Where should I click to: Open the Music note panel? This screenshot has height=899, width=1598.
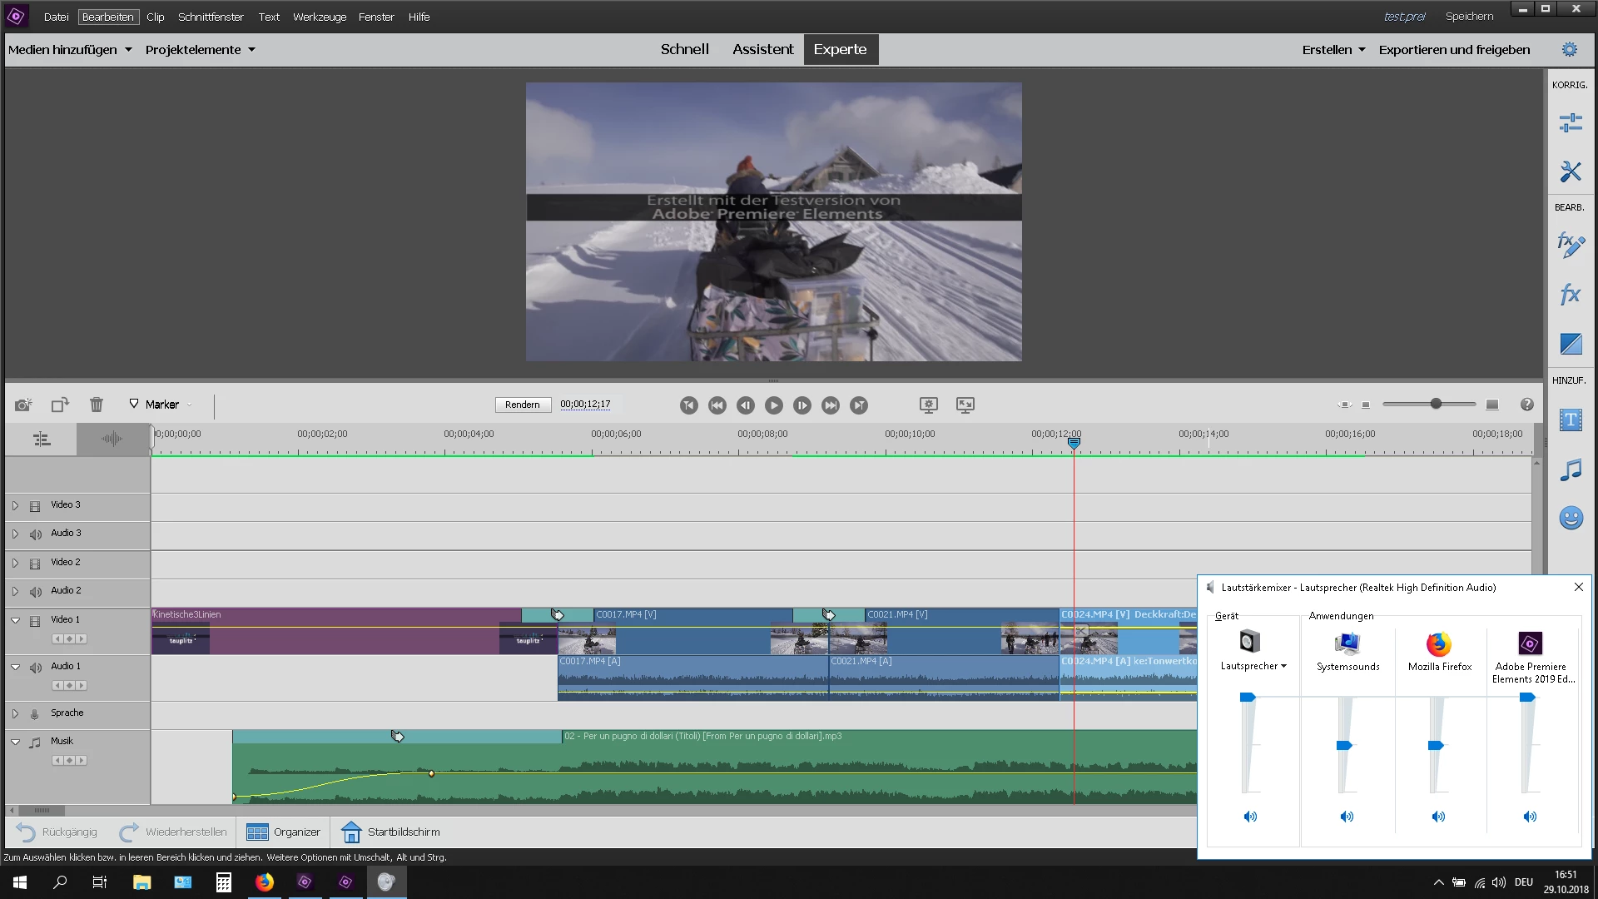1571,470
